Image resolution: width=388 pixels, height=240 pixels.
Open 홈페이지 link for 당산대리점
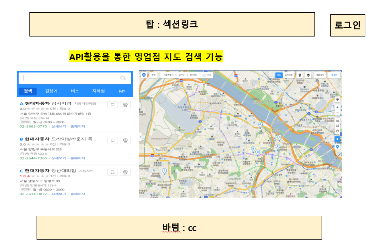(78, 194)
